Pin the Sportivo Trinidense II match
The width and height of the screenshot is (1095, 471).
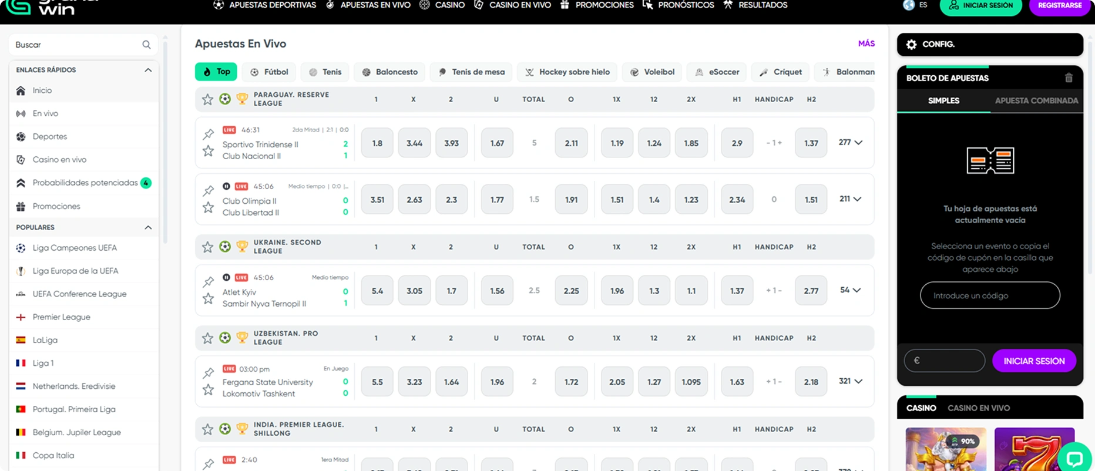tap(208, 134)
